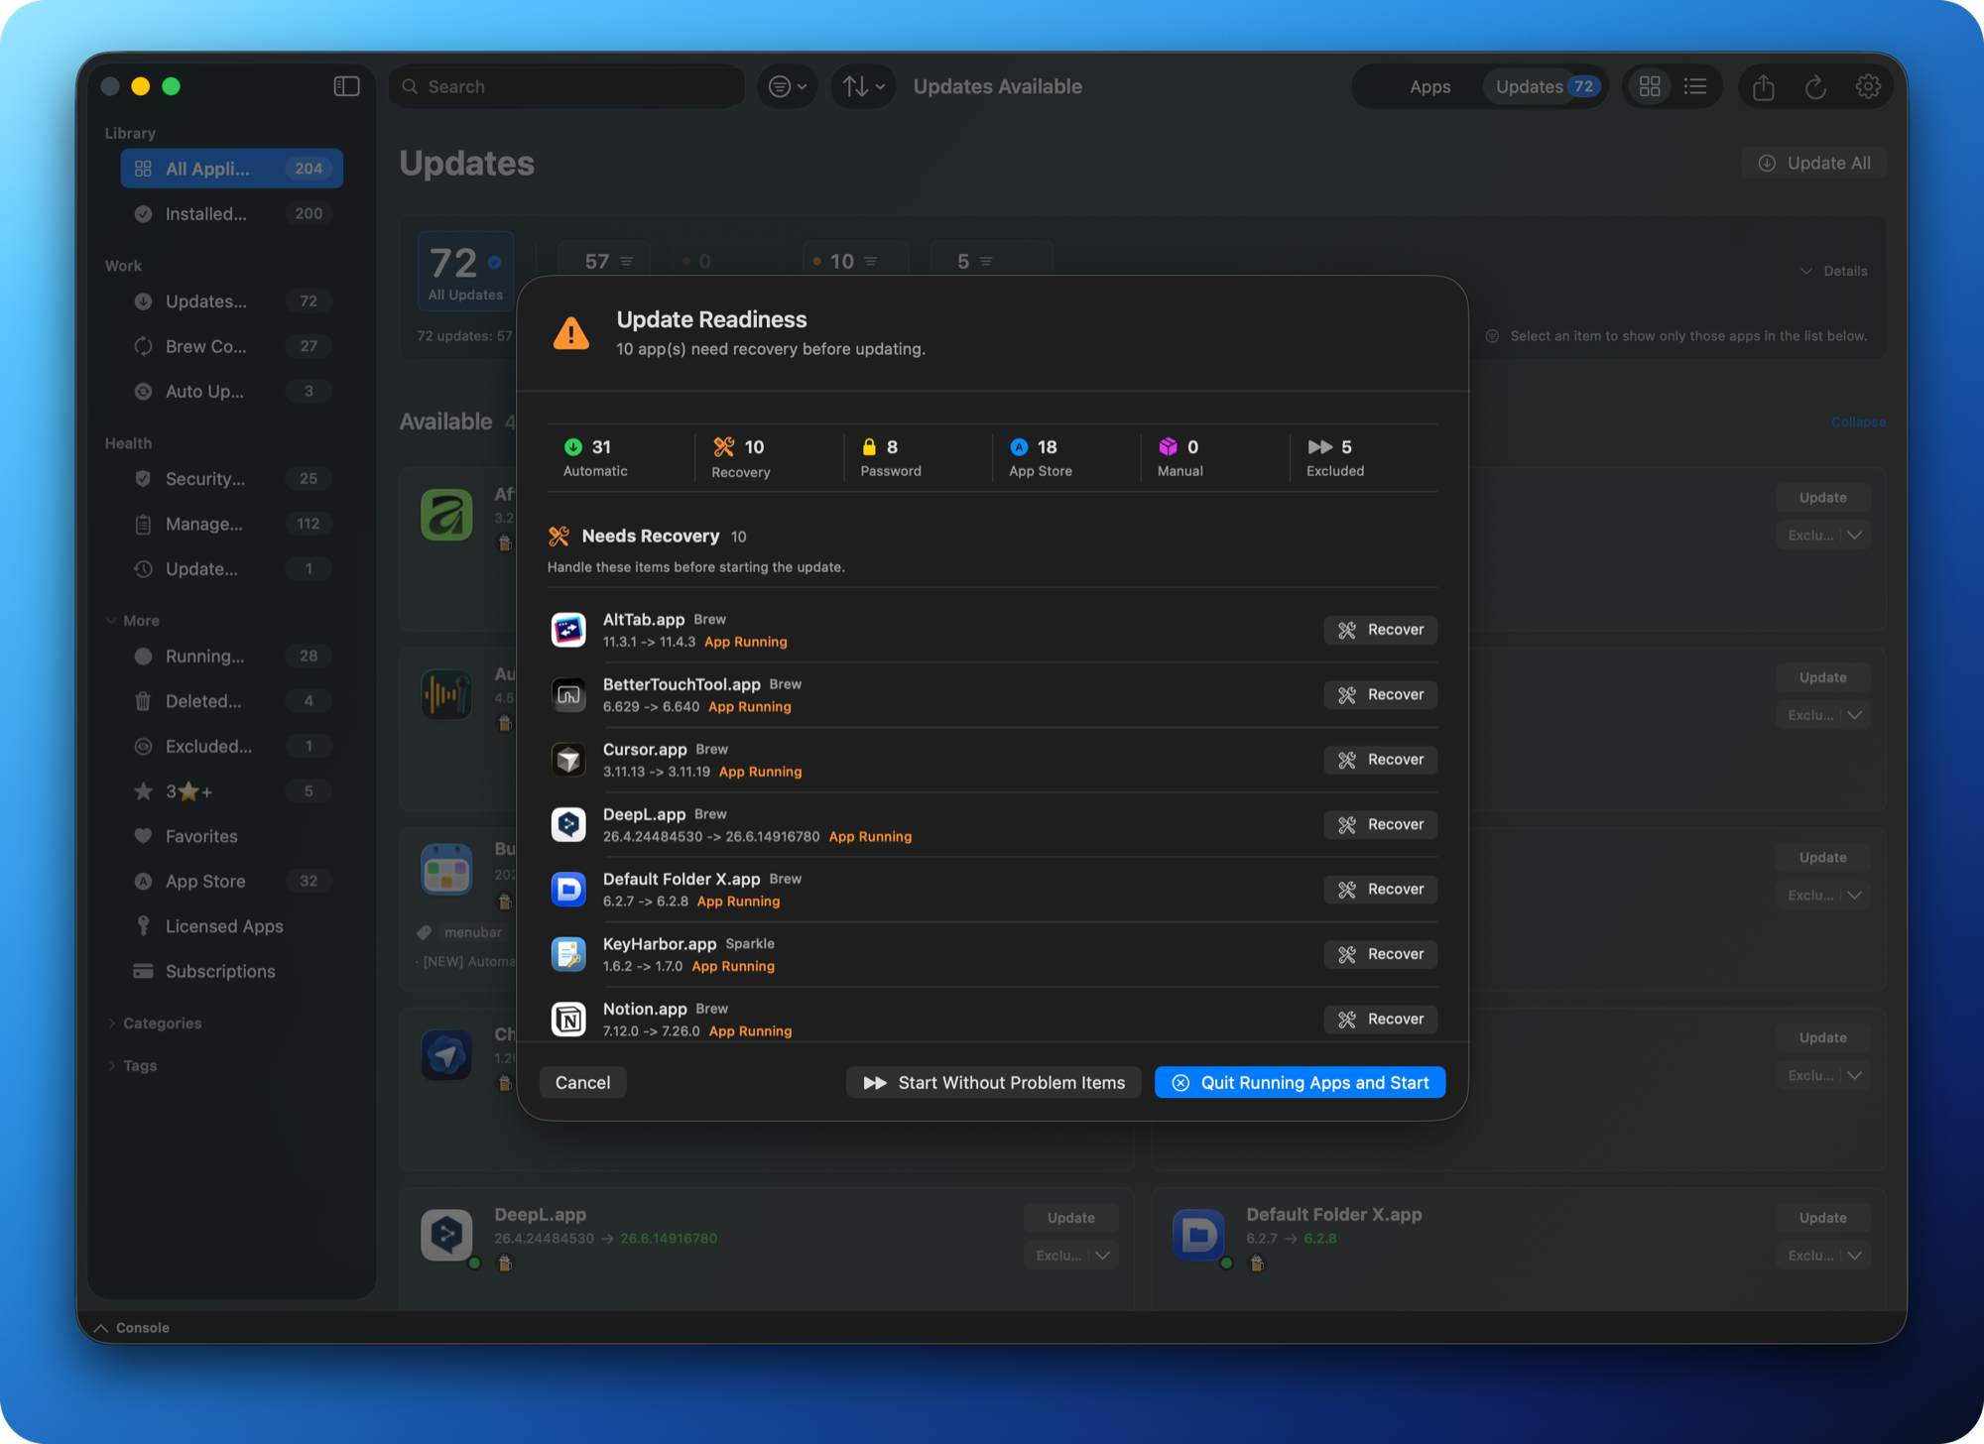Image resolution: width=1984 pixels, height=1444 pixels.
Task: Recover BetterTouchTool.app
Action: point(1380,695)
